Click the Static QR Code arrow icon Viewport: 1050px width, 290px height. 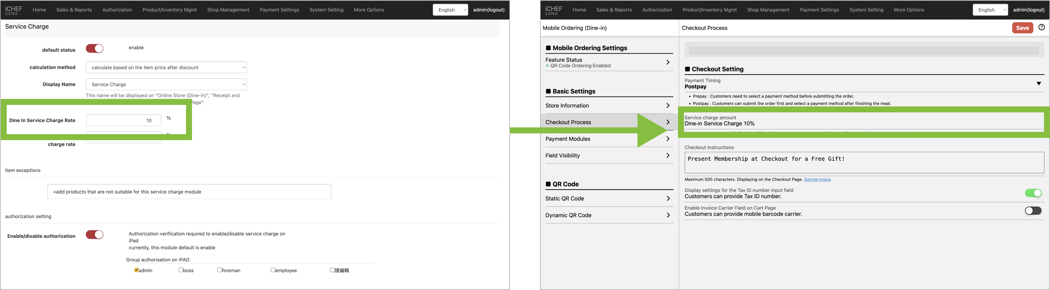pyautogui.click(x=667, y=199)
